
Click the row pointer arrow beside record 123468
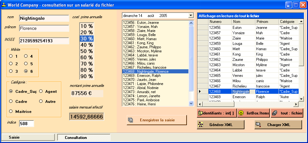(x=200, y=92)
